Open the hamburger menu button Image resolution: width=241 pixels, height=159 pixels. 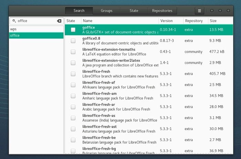199,11
